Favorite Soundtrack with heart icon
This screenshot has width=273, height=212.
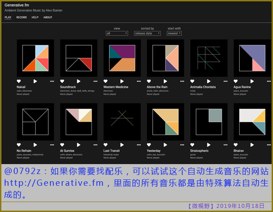62,81
